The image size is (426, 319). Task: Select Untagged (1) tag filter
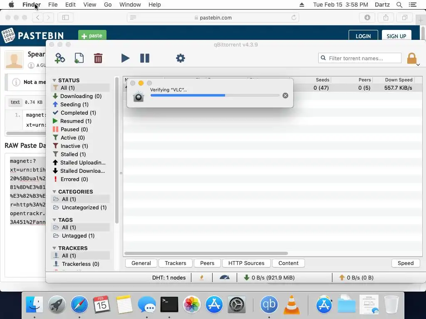tap(80, 236)
